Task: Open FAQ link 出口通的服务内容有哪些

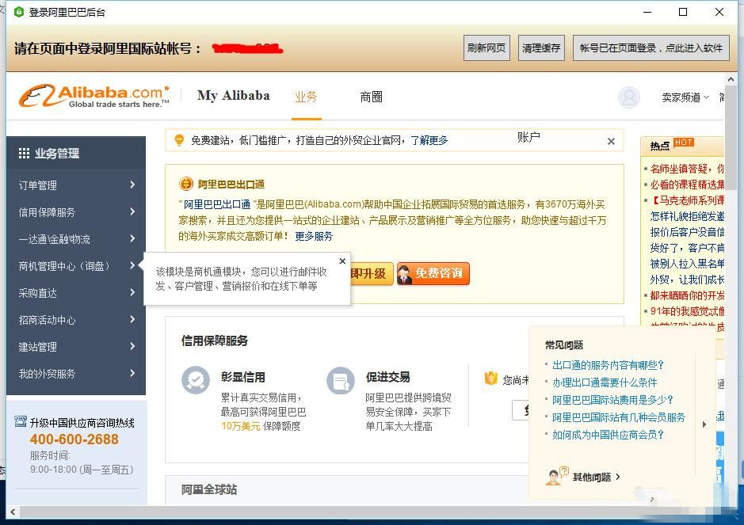Action: pos(608,365)
